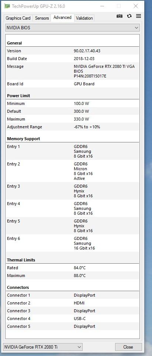
Task: Click the Close button
Action: click(128, 347)
